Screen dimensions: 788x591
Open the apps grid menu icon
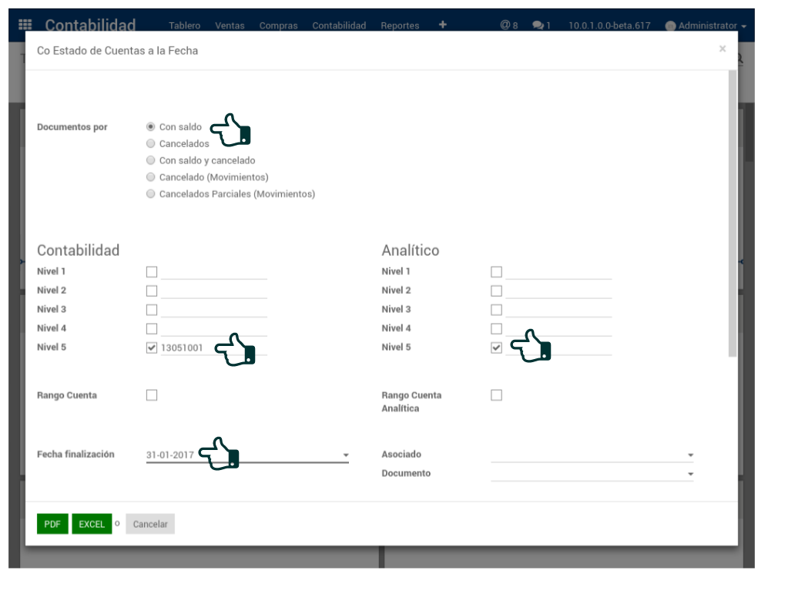(25, 25)
